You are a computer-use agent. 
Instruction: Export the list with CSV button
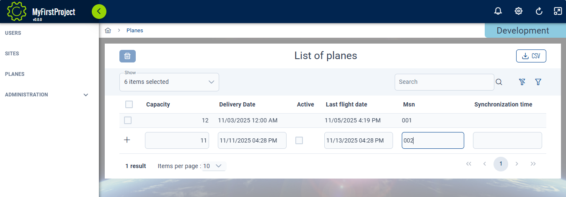[531, 56]
